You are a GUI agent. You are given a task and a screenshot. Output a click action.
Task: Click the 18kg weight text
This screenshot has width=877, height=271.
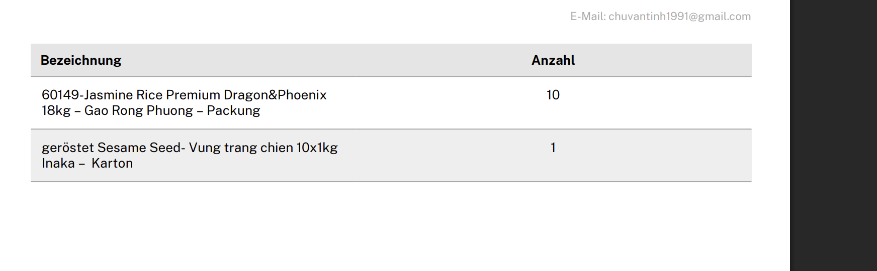[x=56, y=110]
